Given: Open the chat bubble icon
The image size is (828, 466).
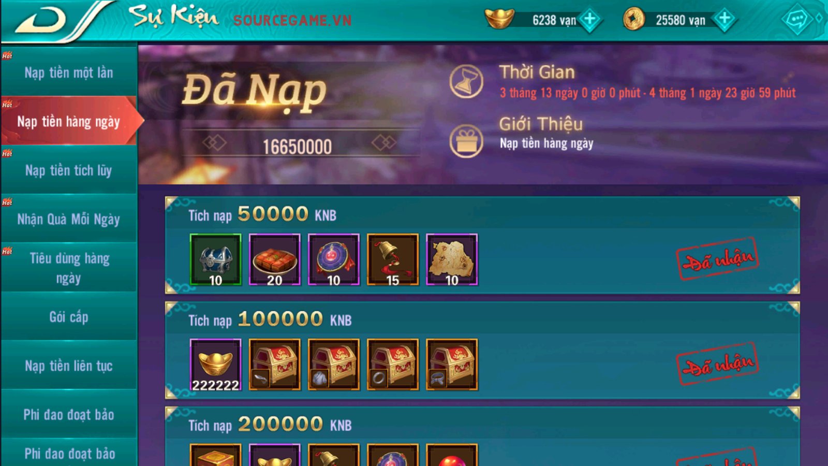Looking at the screenshot, I should 796,21.
